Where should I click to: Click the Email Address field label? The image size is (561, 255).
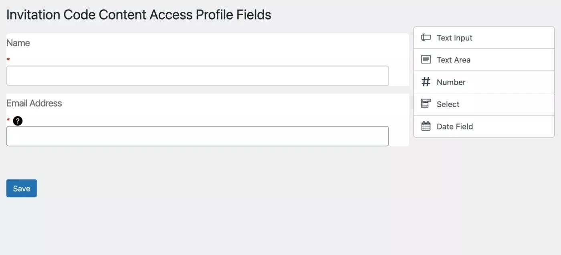point(34,103)
